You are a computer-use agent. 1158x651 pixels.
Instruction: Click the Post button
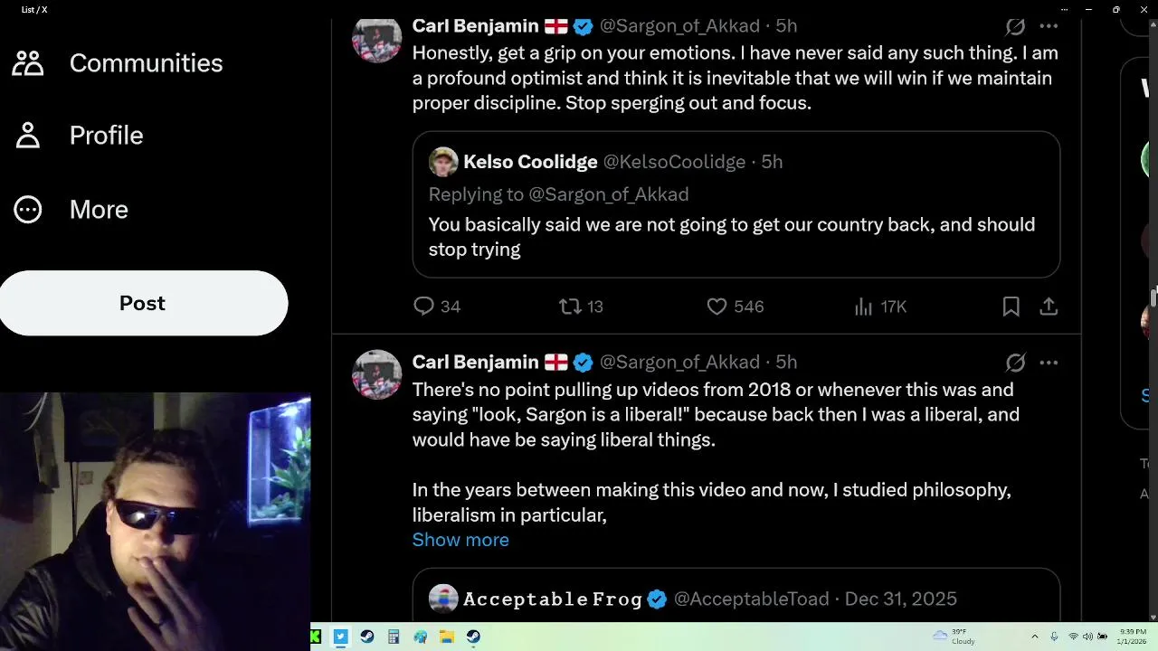143,303
